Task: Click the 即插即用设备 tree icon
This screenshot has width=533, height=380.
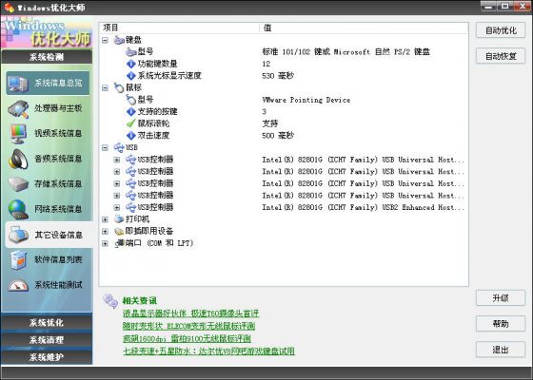Action: click(119, 232)
